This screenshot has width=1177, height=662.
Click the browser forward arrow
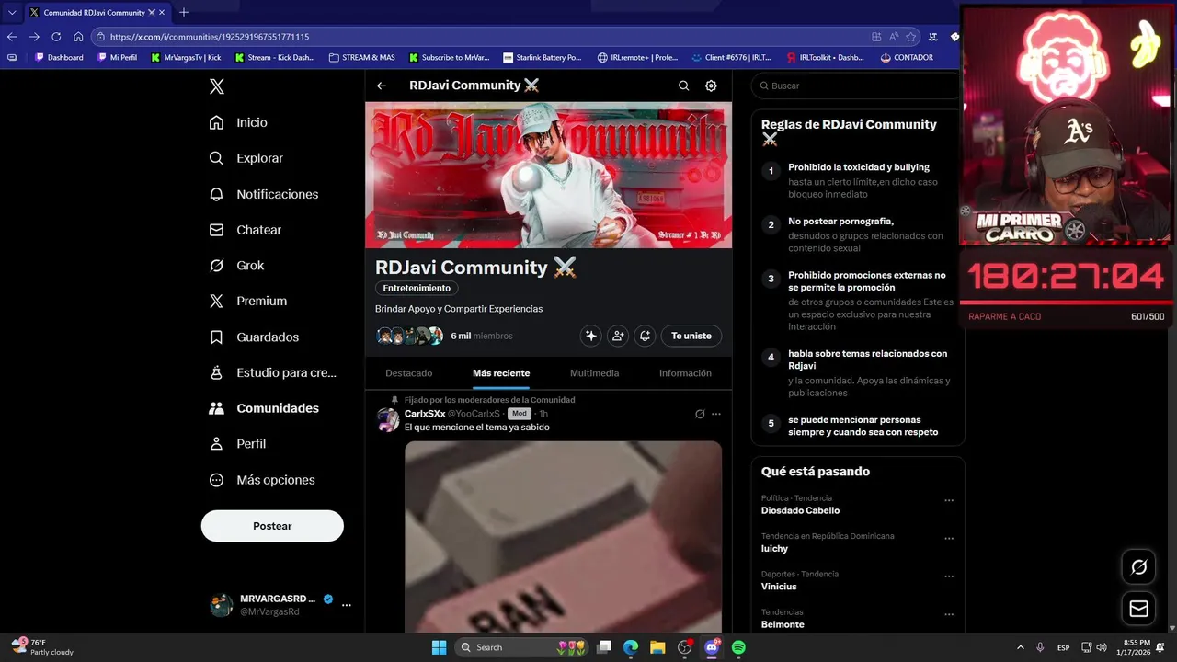tap(34, 37)
